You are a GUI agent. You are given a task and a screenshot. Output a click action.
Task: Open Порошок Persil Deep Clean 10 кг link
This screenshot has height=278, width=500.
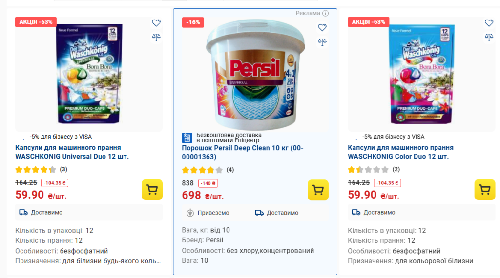coord(242,152)
